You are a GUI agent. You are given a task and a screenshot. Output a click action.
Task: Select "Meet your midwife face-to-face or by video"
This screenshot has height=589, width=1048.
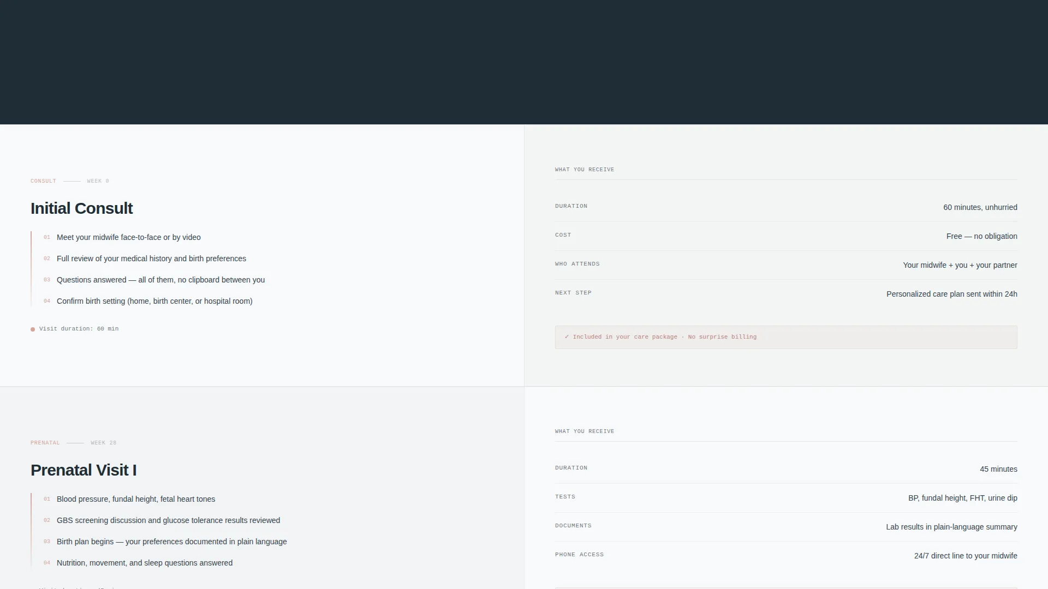pos(129,237)
